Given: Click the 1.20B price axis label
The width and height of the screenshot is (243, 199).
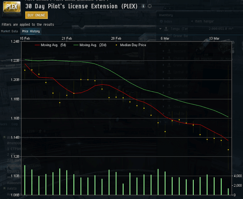Looking at the screenshot, I should [15, 80].
